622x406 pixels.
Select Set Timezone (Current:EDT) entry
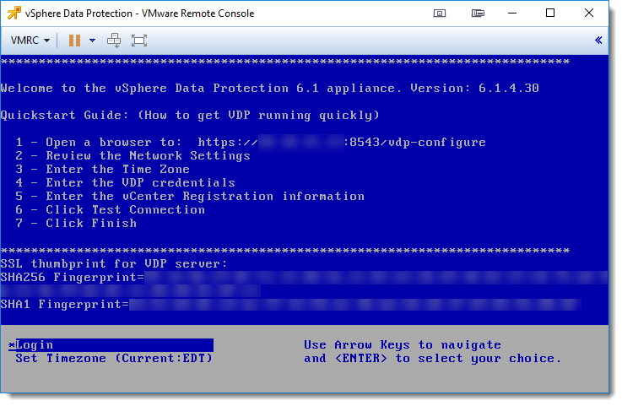click(x=114, y=359)
